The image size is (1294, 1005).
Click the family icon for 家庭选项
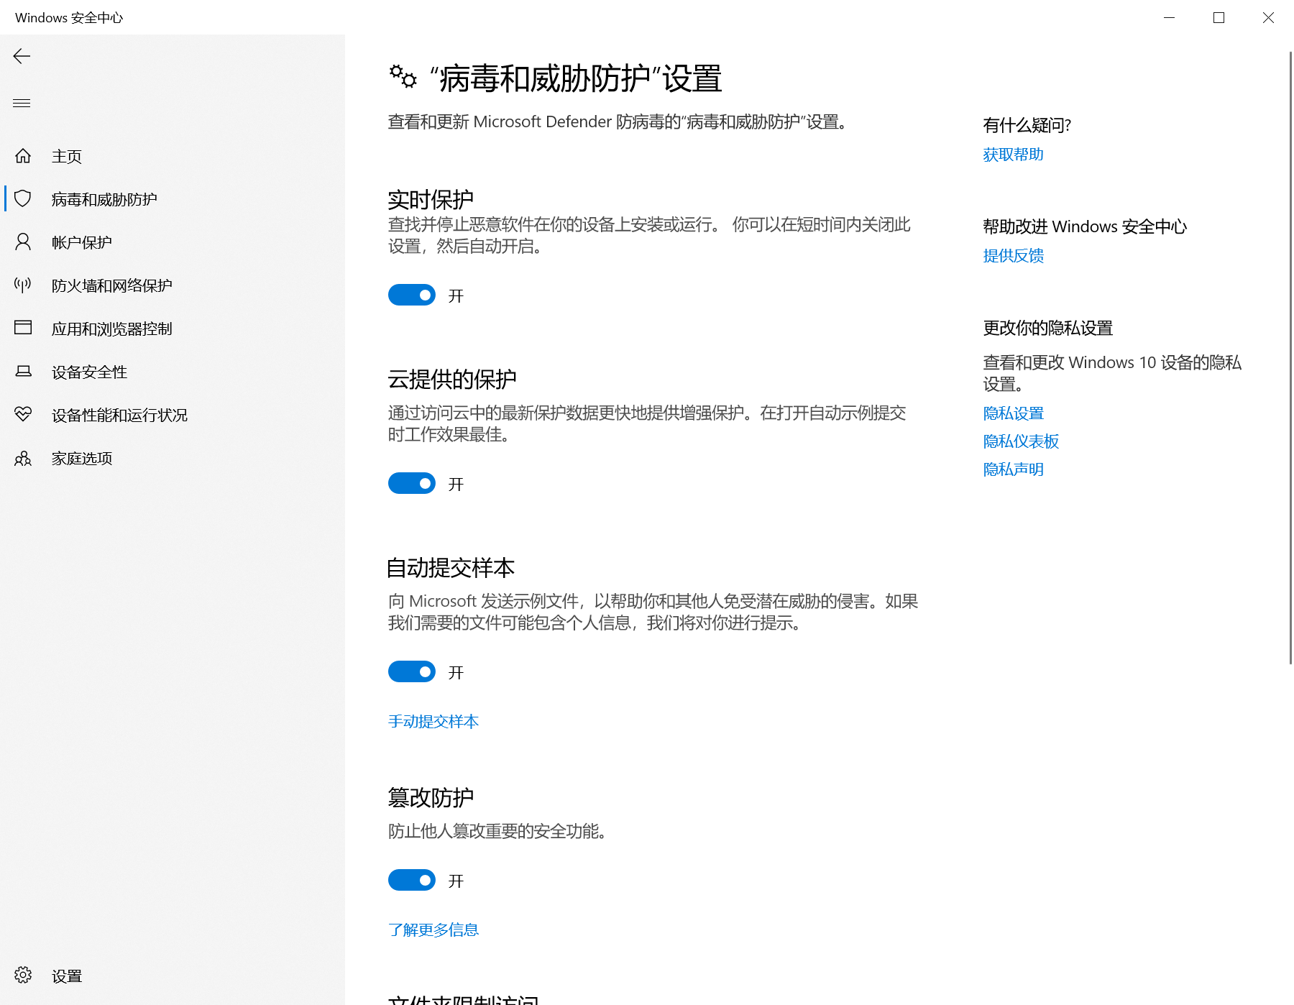23,458
